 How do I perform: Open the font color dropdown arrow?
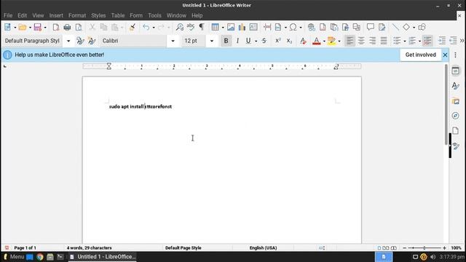pos(324,41)
